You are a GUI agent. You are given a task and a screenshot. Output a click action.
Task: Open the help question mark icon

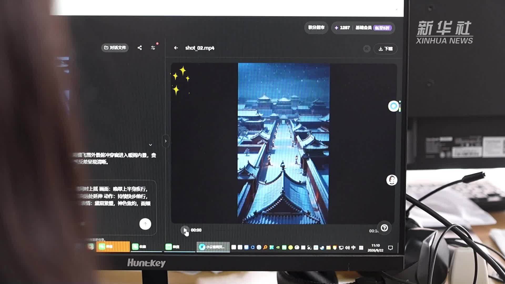pos(384,228)
